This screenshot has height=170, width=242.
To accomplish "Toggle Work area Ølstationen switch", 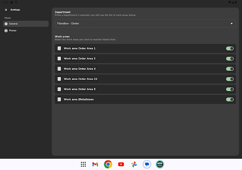I will point(230,100).
